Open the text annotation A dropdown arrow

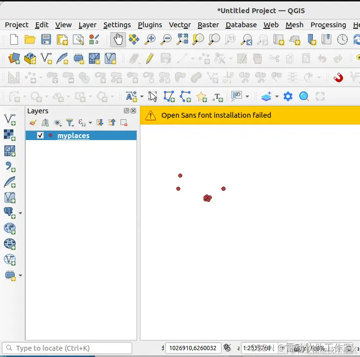[142, 96]
